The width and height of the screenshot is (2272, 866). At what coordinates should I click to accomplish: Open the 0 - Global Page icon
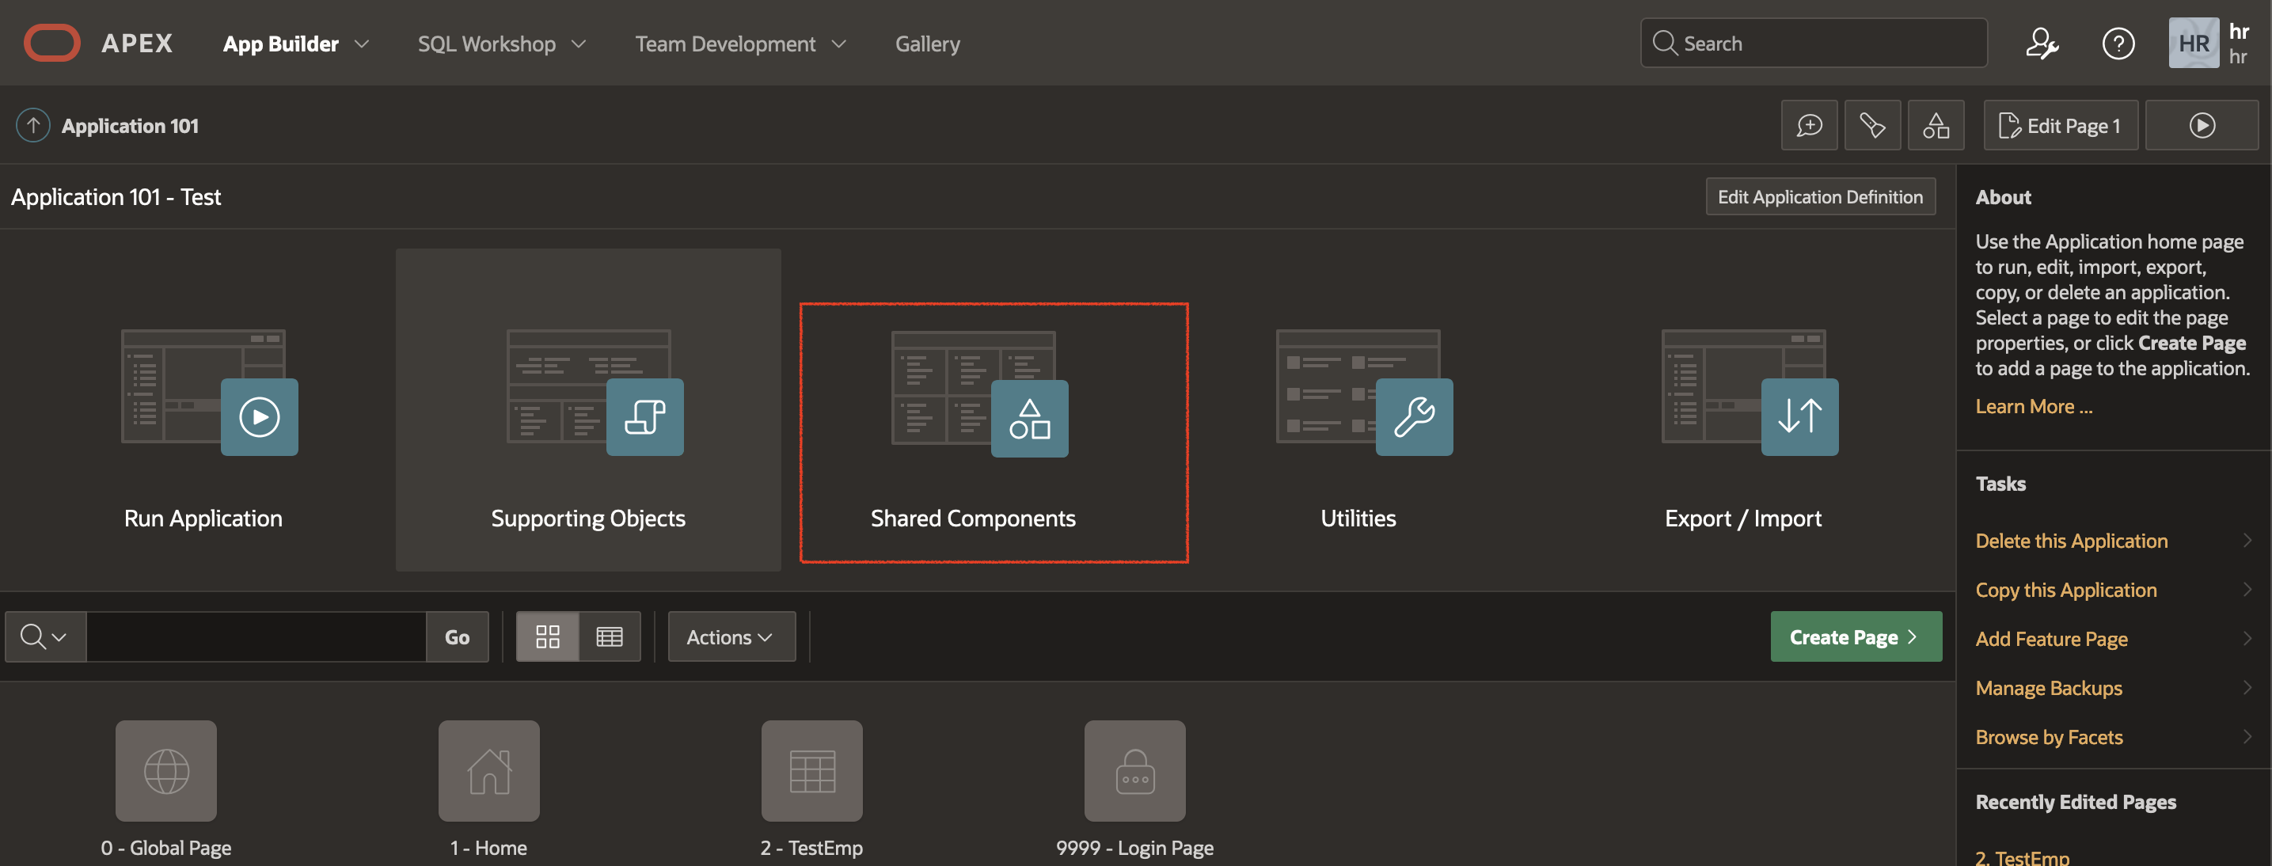165,770
